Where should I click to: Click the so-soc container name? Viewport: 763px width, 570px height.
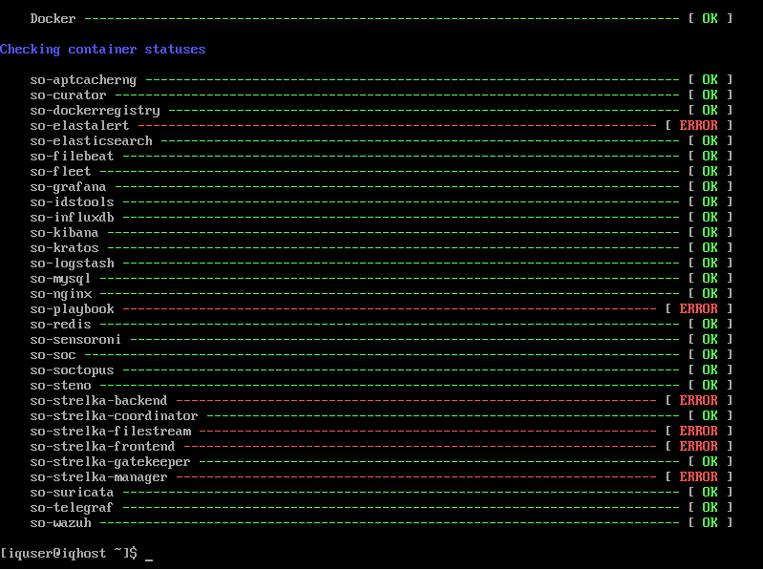click(53, 355)
